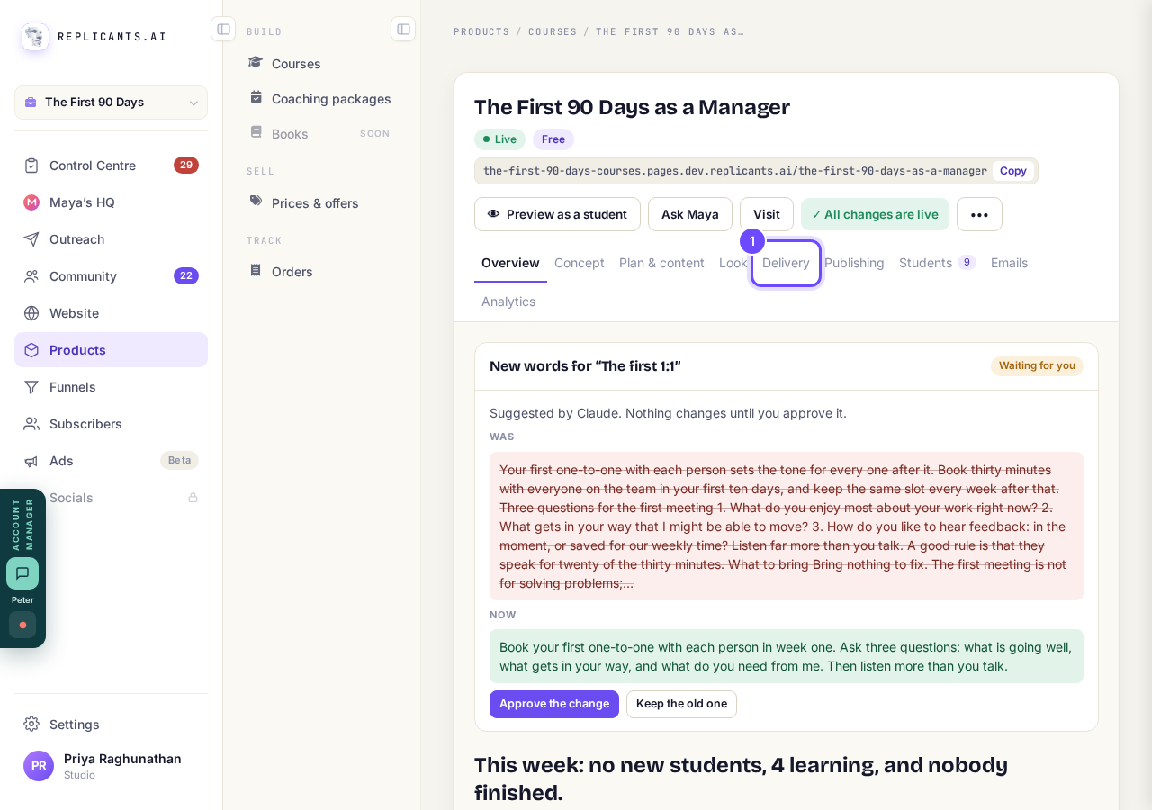This screenshot has height=810, width=1152.
Task: Select Products in the left sidebar
Action: pos(111,350)
